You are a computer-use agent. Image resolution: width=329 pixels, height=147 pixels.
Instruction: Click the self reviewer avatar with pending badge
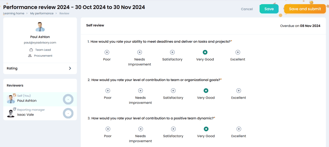pyautogui.click(x=11, y=99)
